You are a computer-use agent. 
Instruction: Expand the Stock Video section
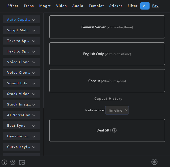point(22,94)
